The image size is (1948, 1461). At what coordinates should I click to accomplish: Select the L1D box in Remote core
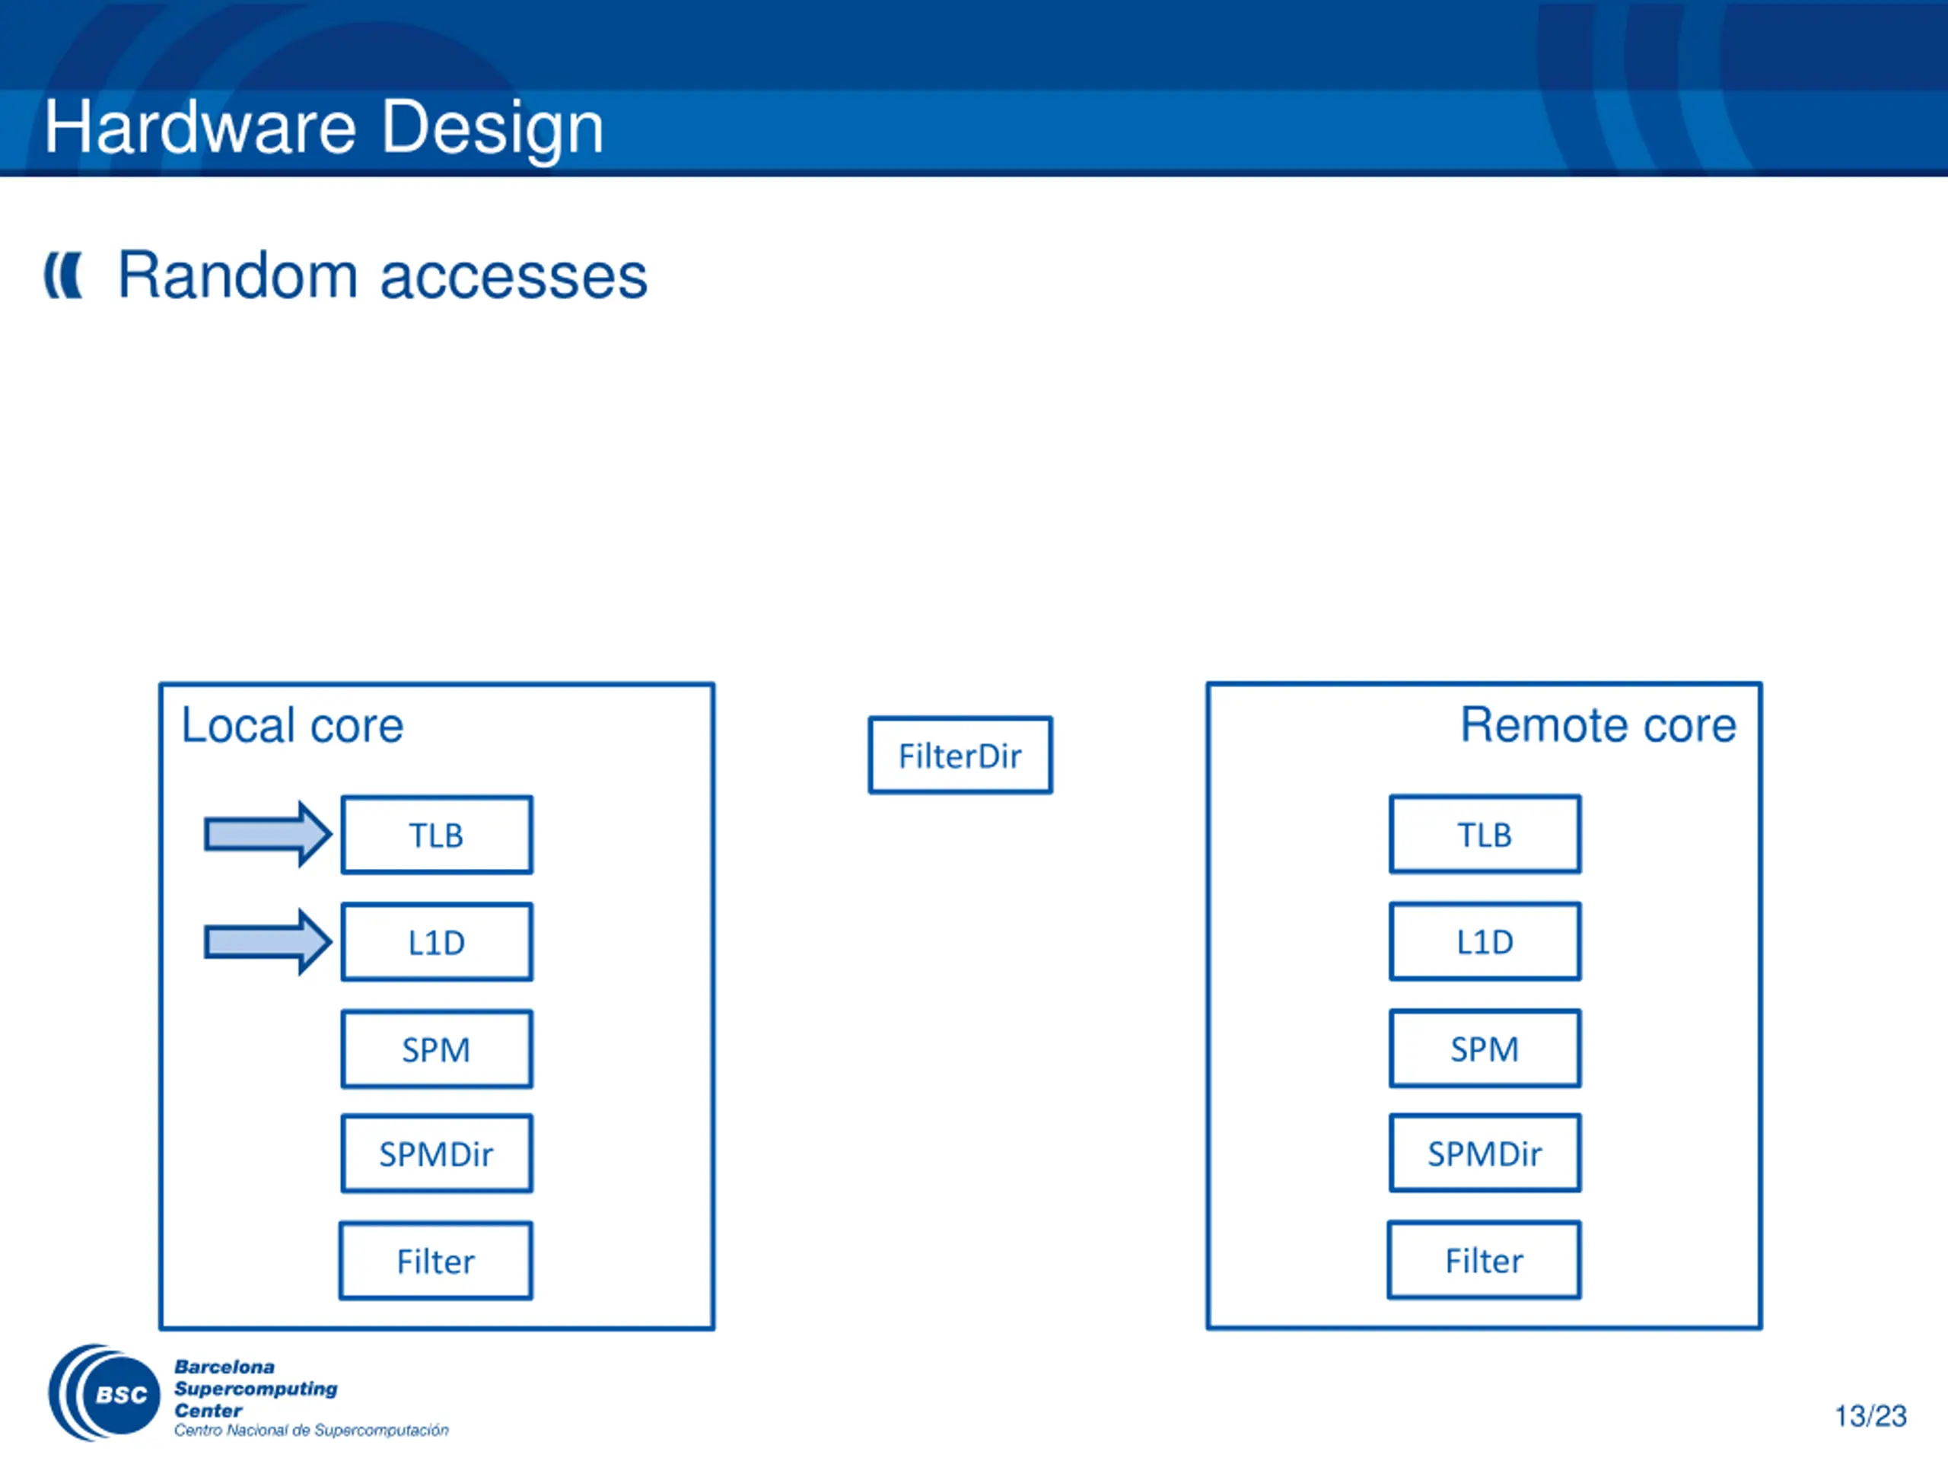pyautogui.click(x=1485, y=941)
